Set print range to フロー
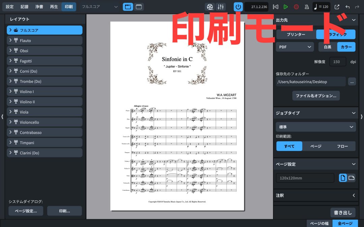The width and height of the screenshot is (364, 227). click(x=342, y=146)
